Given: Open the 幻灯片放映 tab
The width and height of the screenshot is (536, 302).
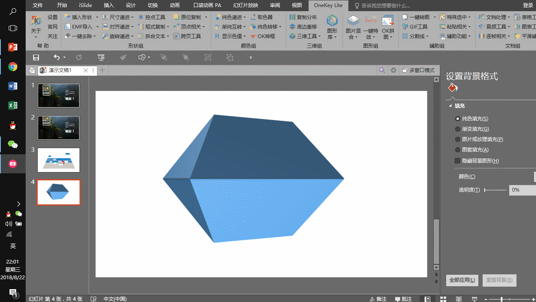Looking at the screenshot, I should point(245,5).
